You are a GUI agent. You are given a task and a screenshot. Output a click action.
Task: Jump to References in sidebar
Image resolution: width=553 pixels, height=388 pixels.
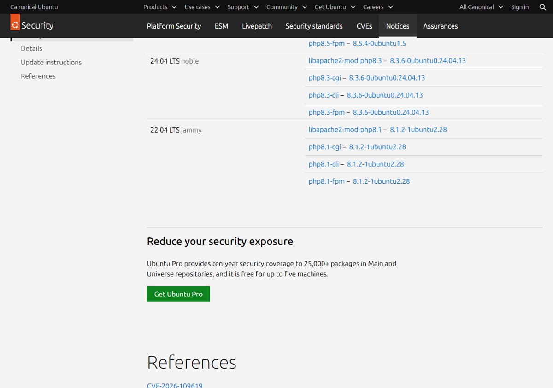[38, 76]
